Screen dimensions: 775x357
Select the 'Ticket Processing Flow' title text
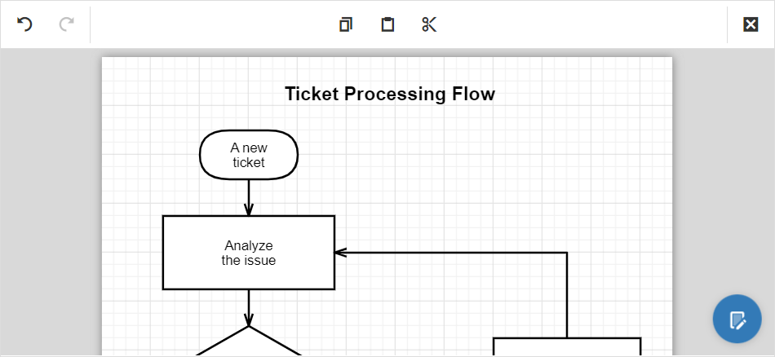[x=389, y=95]
